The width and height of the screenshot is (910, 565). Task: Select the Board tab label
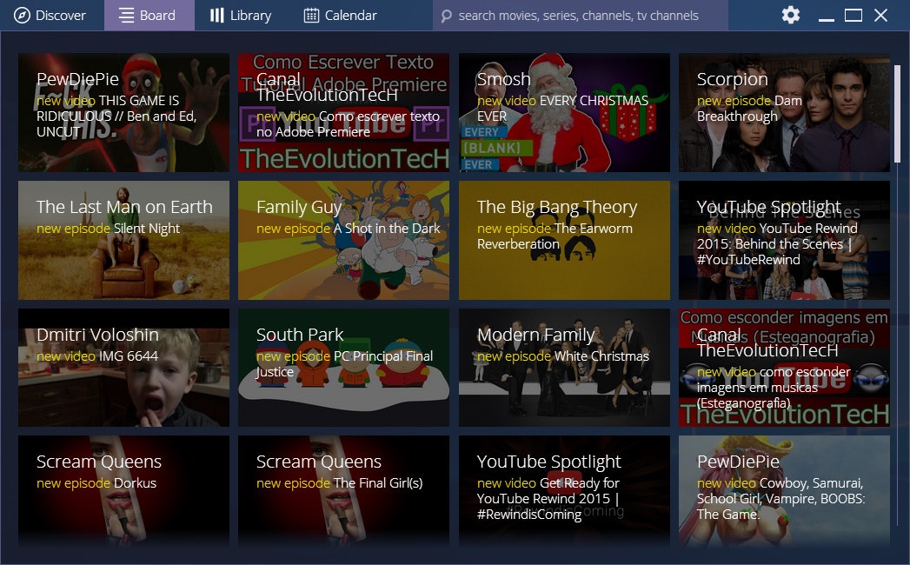pos(157,15)
